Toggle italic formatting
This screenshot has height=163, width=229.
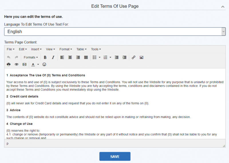point(53,57)
